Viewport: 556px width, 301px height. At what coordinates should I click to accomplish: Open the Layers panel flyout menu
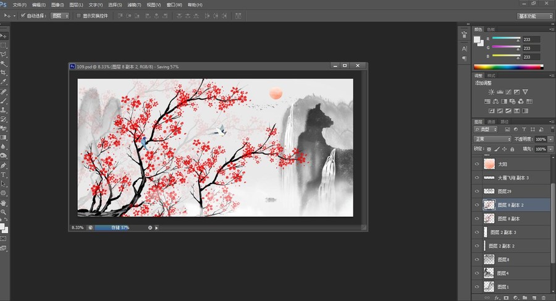551,121
